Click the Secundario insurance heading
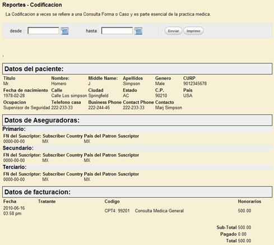Image resolution: width=274 pixels, height=245 pixels. [18, 148]
